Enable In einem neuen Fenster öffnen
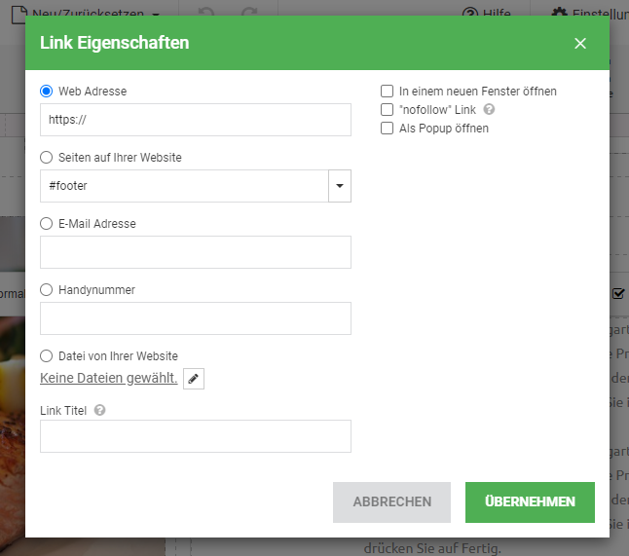Viewport: 629px width, 556px height. tap(387, 92)
